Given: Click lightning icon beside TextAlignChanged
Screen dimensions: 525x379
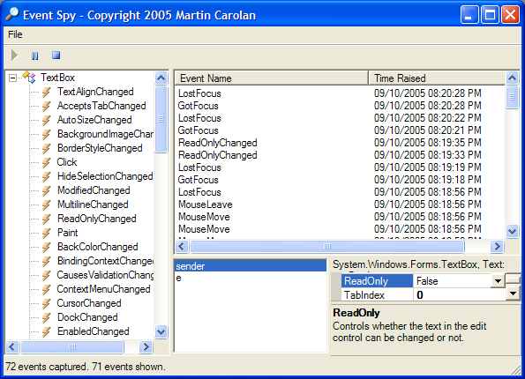Looking at the screenshot, I should [47, 92].
